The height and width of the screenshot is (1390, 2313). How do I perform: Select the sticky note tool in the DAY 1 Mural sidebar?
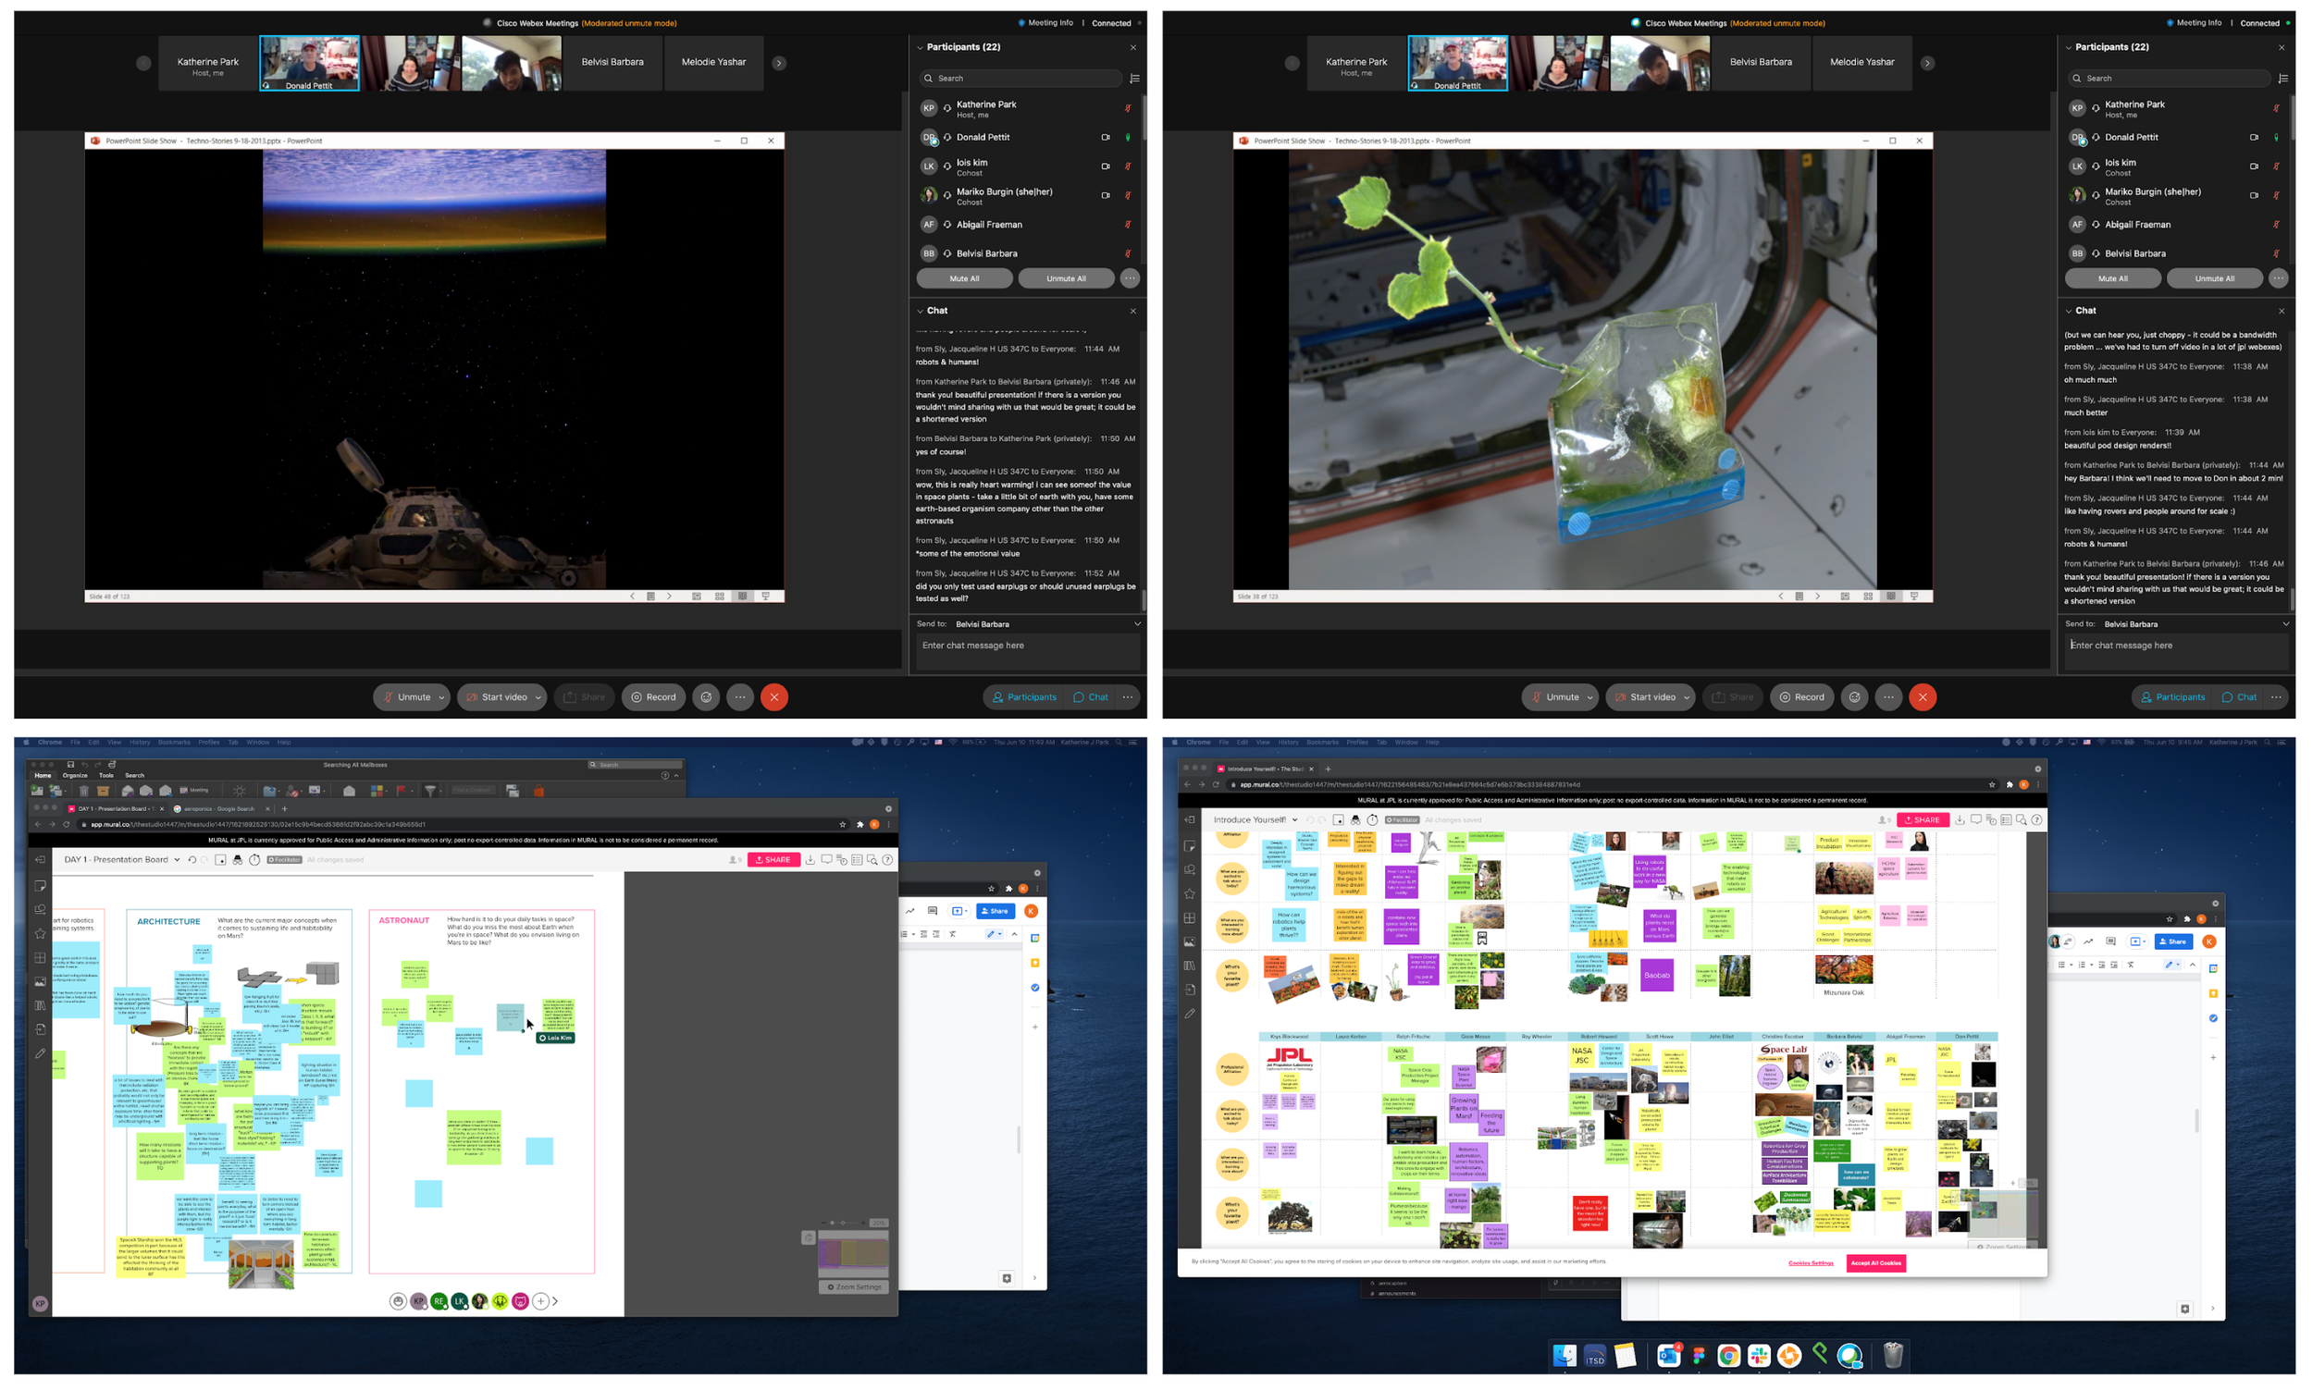pos(41,886)
